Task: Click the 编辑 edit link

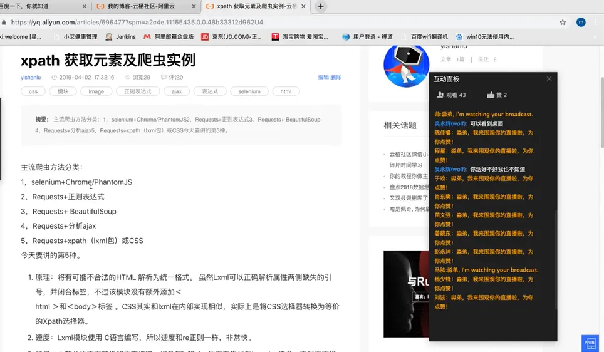Action: 323,77
